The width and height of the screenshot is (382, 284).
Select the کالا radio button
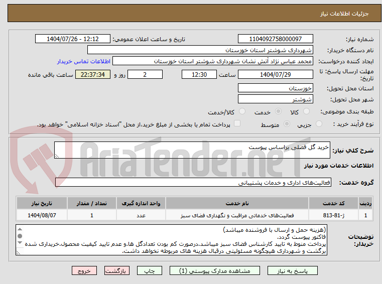[x=306, y=111]
